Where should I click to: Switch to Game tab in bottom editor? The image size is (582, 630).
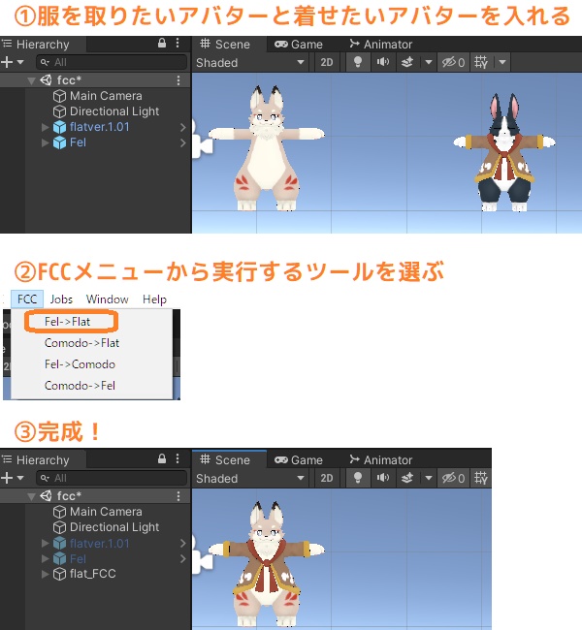[x=299, y=460]
